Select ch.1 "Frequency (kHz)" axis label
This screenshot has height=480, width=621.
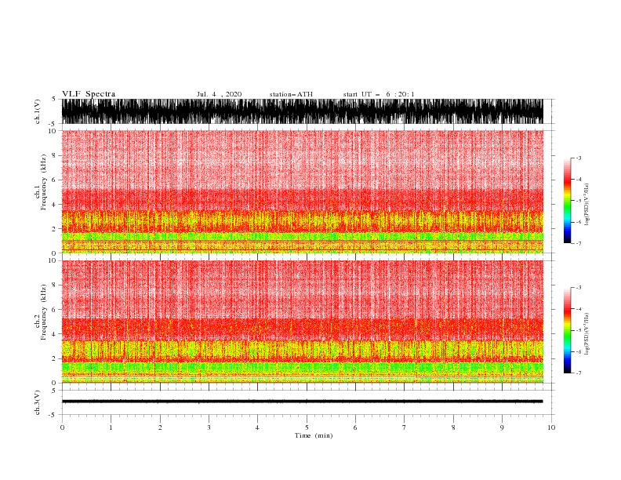pyautogui.click(x=43, y=182)
